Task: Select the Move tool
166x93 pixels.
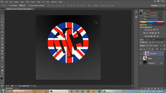Action: (x=2, y=13)
